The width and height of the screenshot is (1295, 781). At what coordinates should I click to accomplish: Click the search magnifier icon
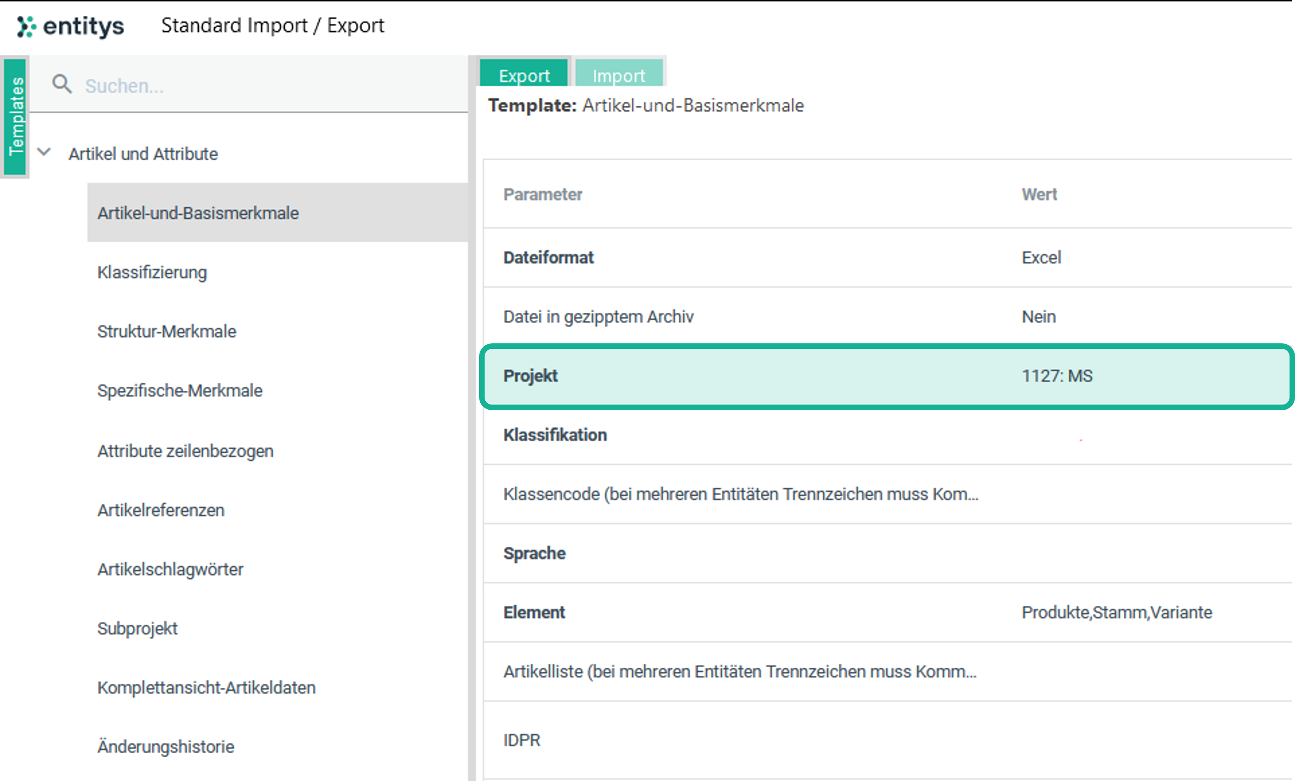[x=62, y=84]
